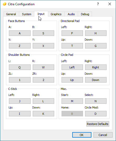Rebind shoulder R button mapped to W
This screenshot has width=116, height=141.
(43, 67)
